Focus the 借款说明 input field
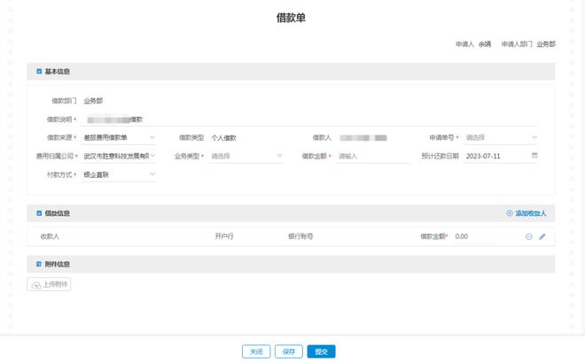This screenshot has height=362, width=585. (309, 119)
